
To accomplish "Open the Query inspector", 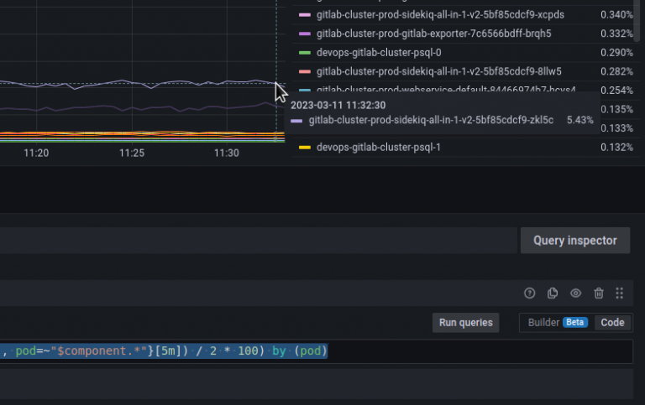I will tap(574, 241).
